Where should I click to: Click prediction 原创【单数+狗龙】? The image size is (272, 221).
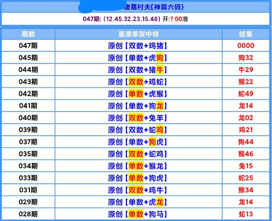click(138, 106)
